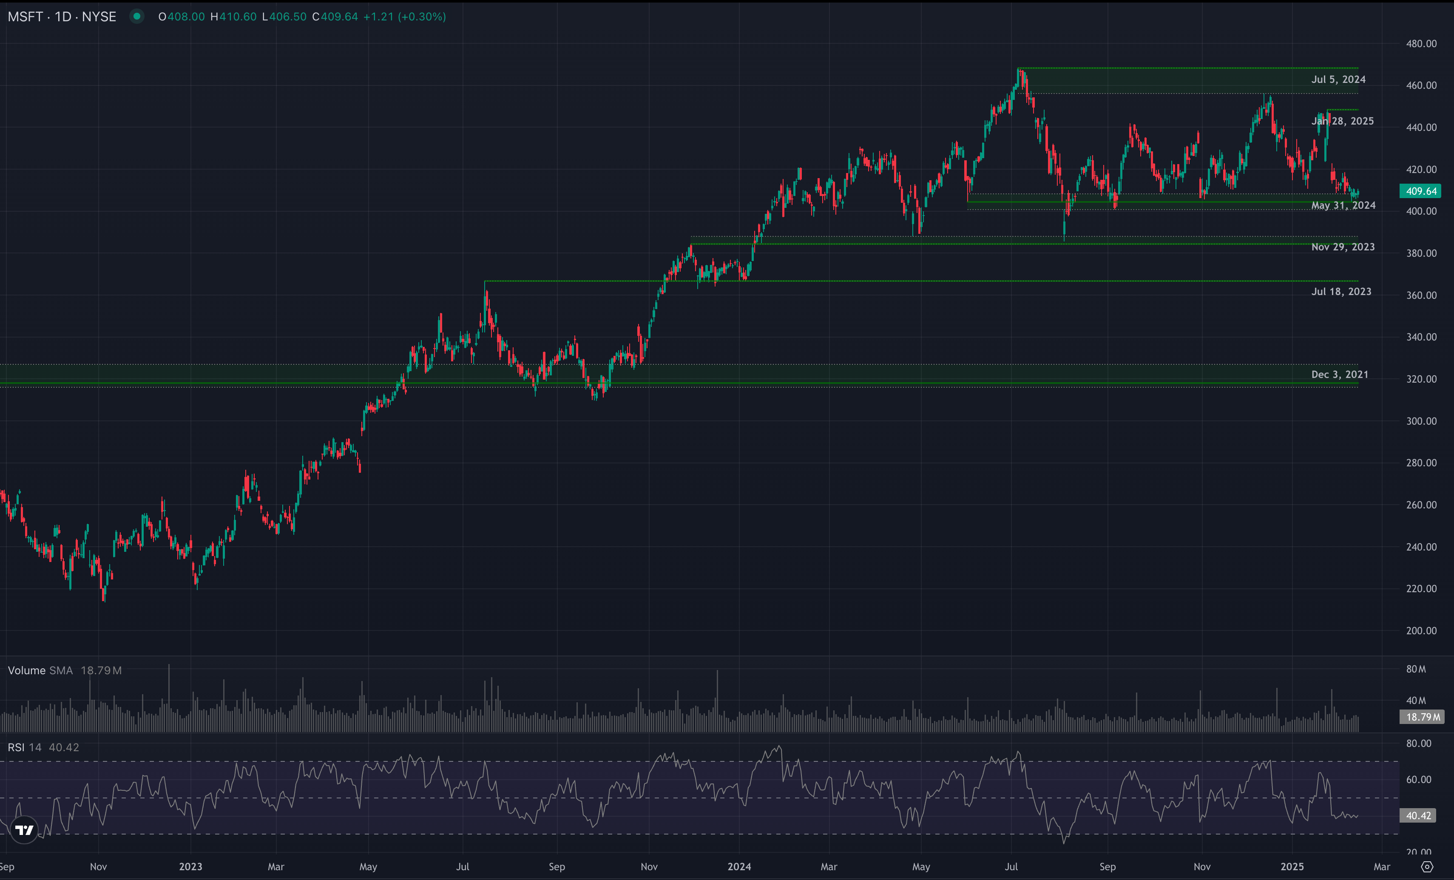Click the close price C409.64 value
Image resolution: width=1454 pixels, height=880 pixels.
(x=335, y=17)
